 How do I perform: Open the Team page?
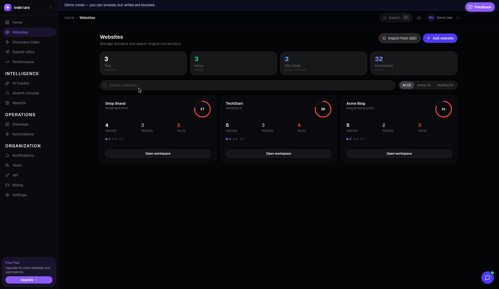[29, 165]
